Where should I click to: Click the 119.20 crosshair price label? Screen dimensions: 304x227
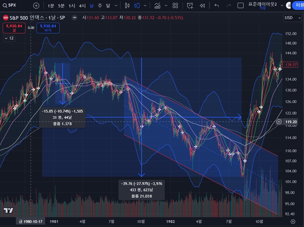(291, 122)
